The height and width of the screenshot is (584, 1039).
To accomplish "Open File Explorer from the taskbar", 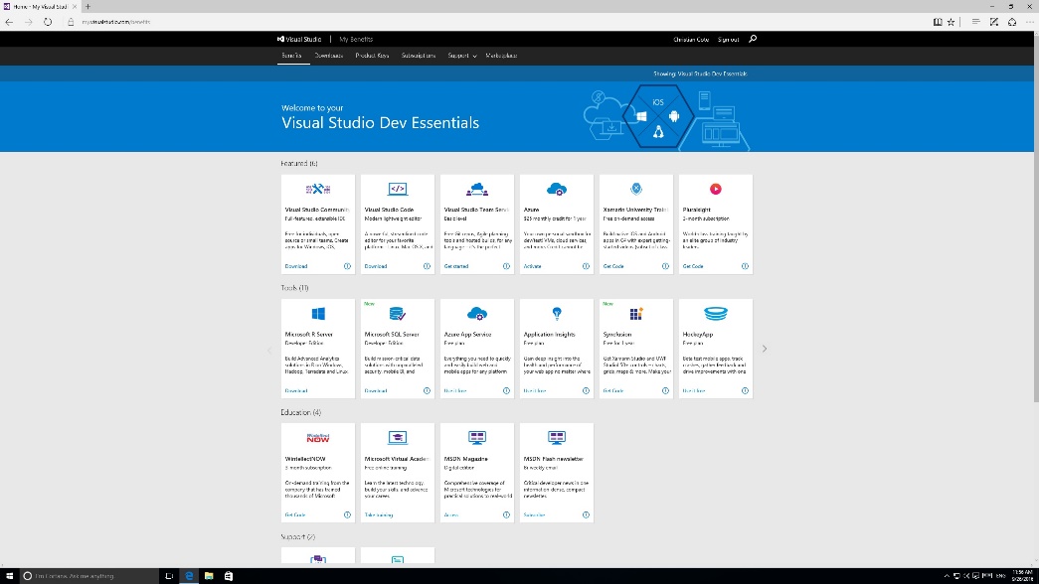I will point(209,576).
